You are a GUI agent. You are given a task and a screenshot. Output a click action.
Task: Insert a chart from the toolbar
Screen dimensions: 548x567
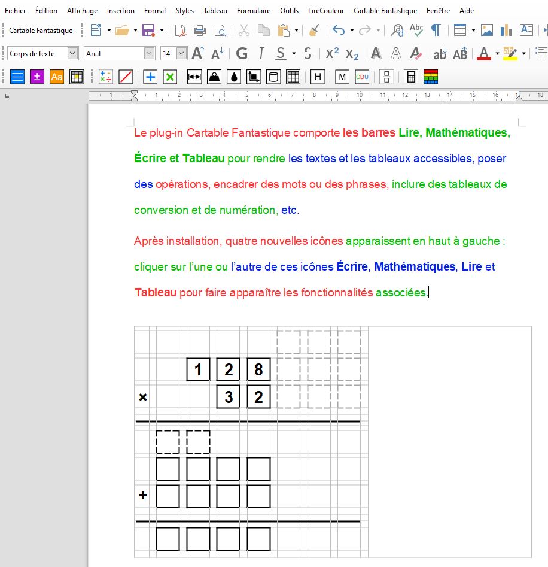point(507,31)
